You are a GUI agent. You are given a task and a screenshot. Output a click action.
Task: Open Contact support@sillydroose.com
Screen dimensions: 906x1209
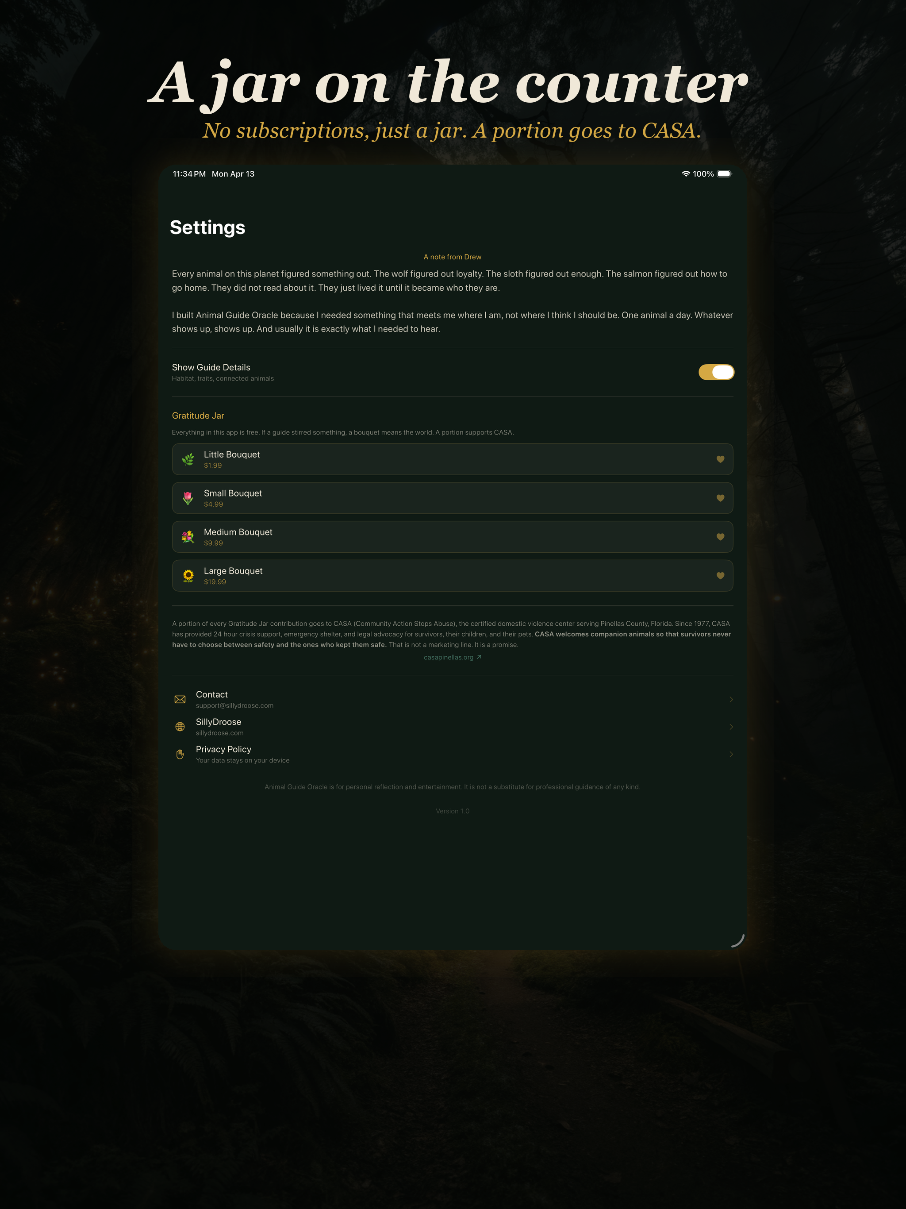tap(453, 700)
